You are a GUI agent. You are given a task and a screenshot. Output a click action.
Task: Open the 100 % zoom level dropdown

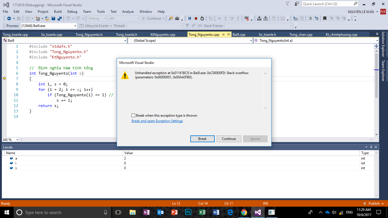tap(17, 140)
